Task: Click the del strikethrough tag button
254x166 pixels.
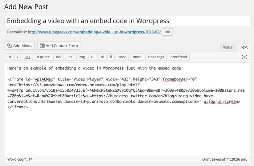Action: click(x=58, y=57)
